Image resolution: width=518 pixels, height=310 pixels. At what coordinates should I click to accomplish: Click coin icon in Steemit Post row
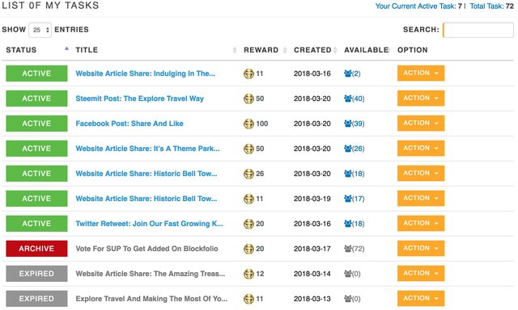click(248, 98)
